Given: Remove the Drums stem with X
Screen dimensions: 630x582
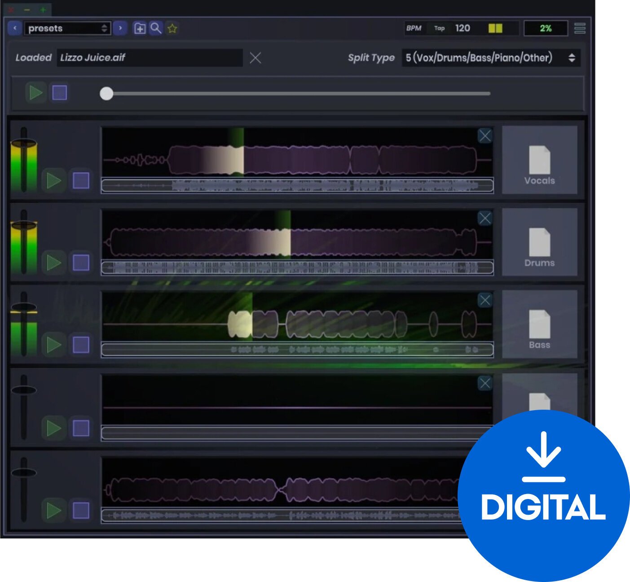Looking at the screenshot, I should coord(485,218).
